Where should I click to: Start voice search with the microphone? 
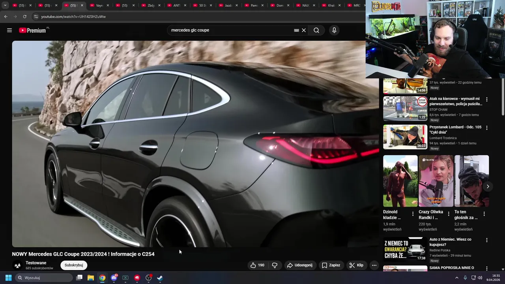[x=334, y=30]
